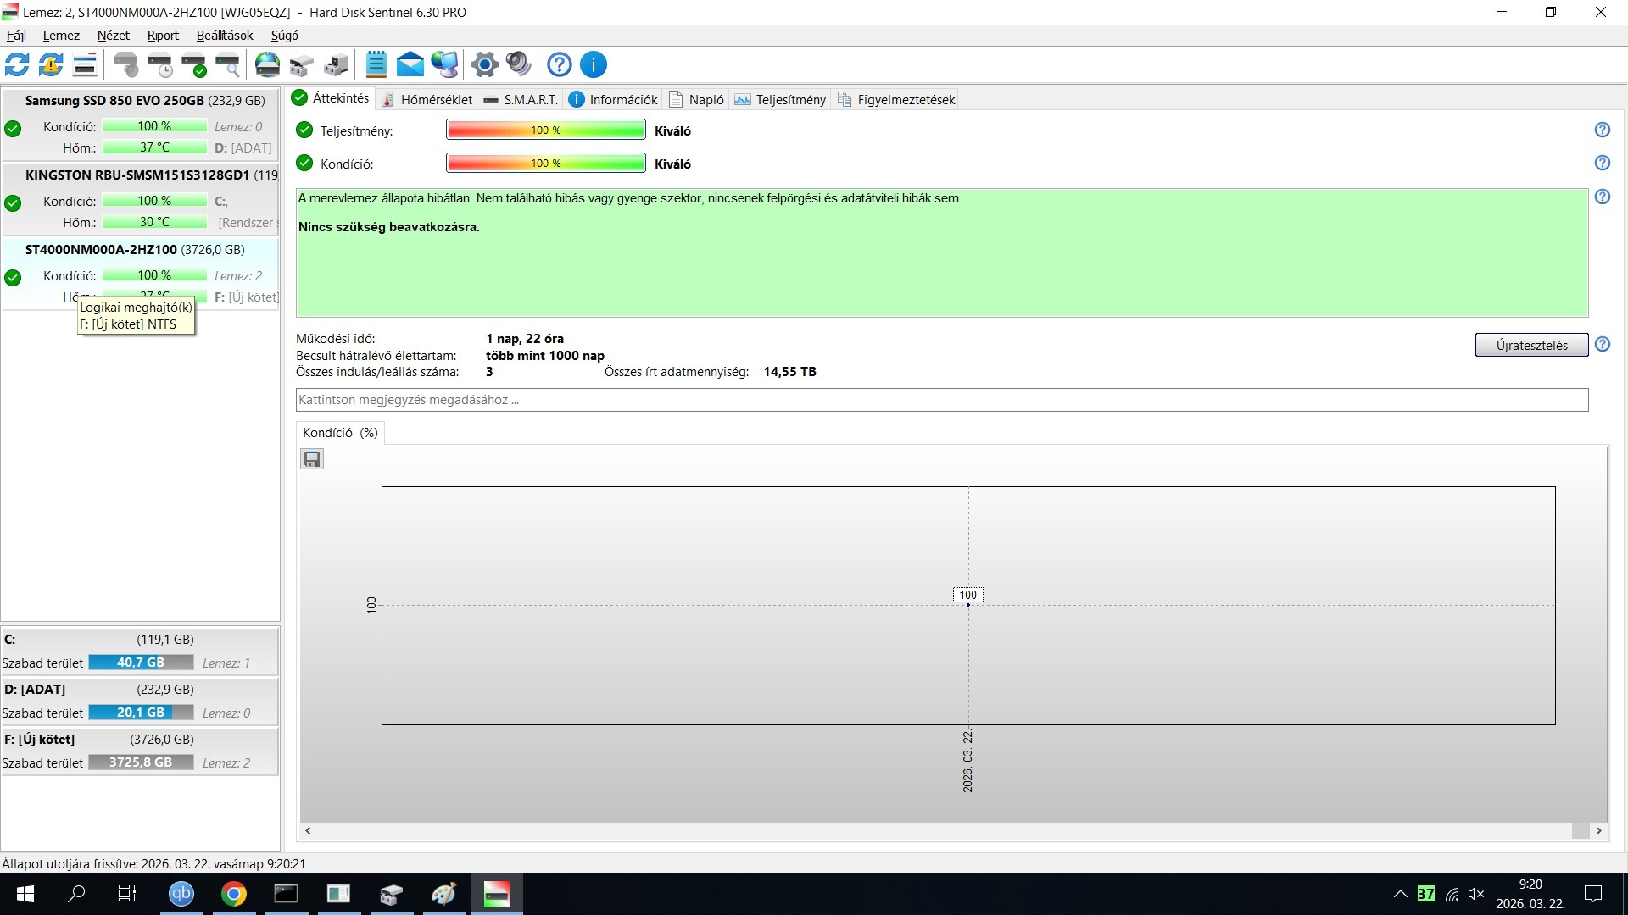Click the Kondíció 100% health bar
This screenshot has width=1628, height=915.
pyautogui.click(x=545, y=164)
